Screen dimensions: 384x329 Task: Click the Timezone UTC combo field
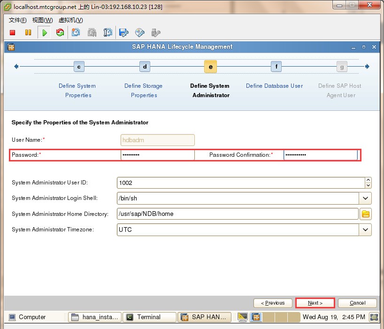238,230
